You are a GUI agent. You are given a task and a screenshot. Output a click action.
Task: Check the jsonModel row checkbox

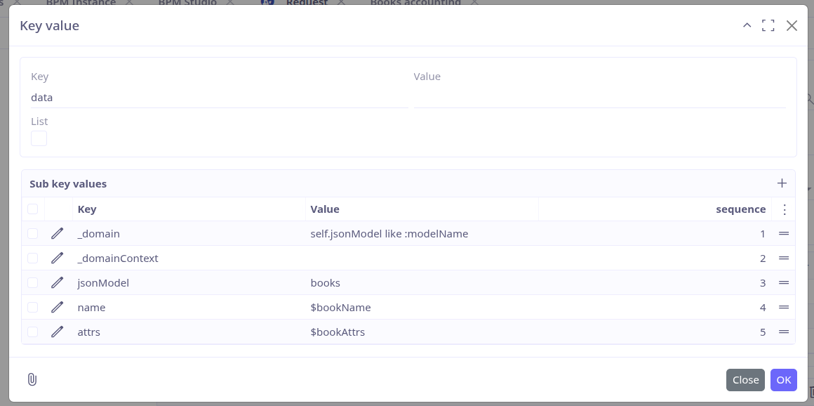(x=33, y=282)
